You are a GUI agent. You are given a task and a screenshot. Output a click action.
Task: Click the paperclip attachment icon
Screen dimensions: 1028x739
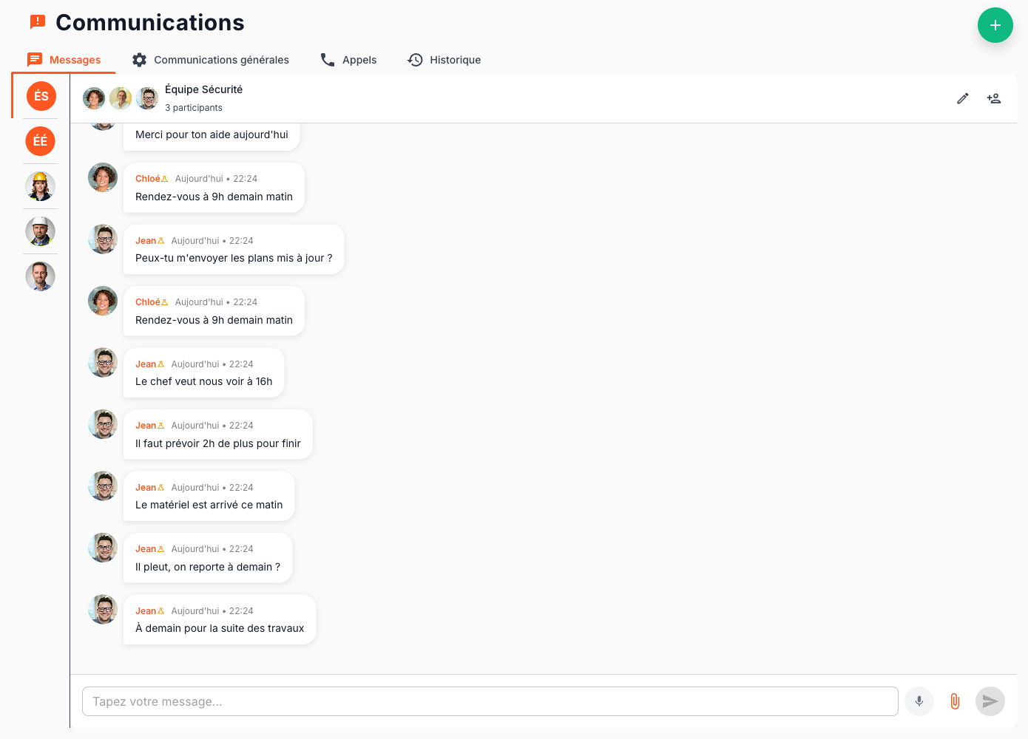(955, 701)
